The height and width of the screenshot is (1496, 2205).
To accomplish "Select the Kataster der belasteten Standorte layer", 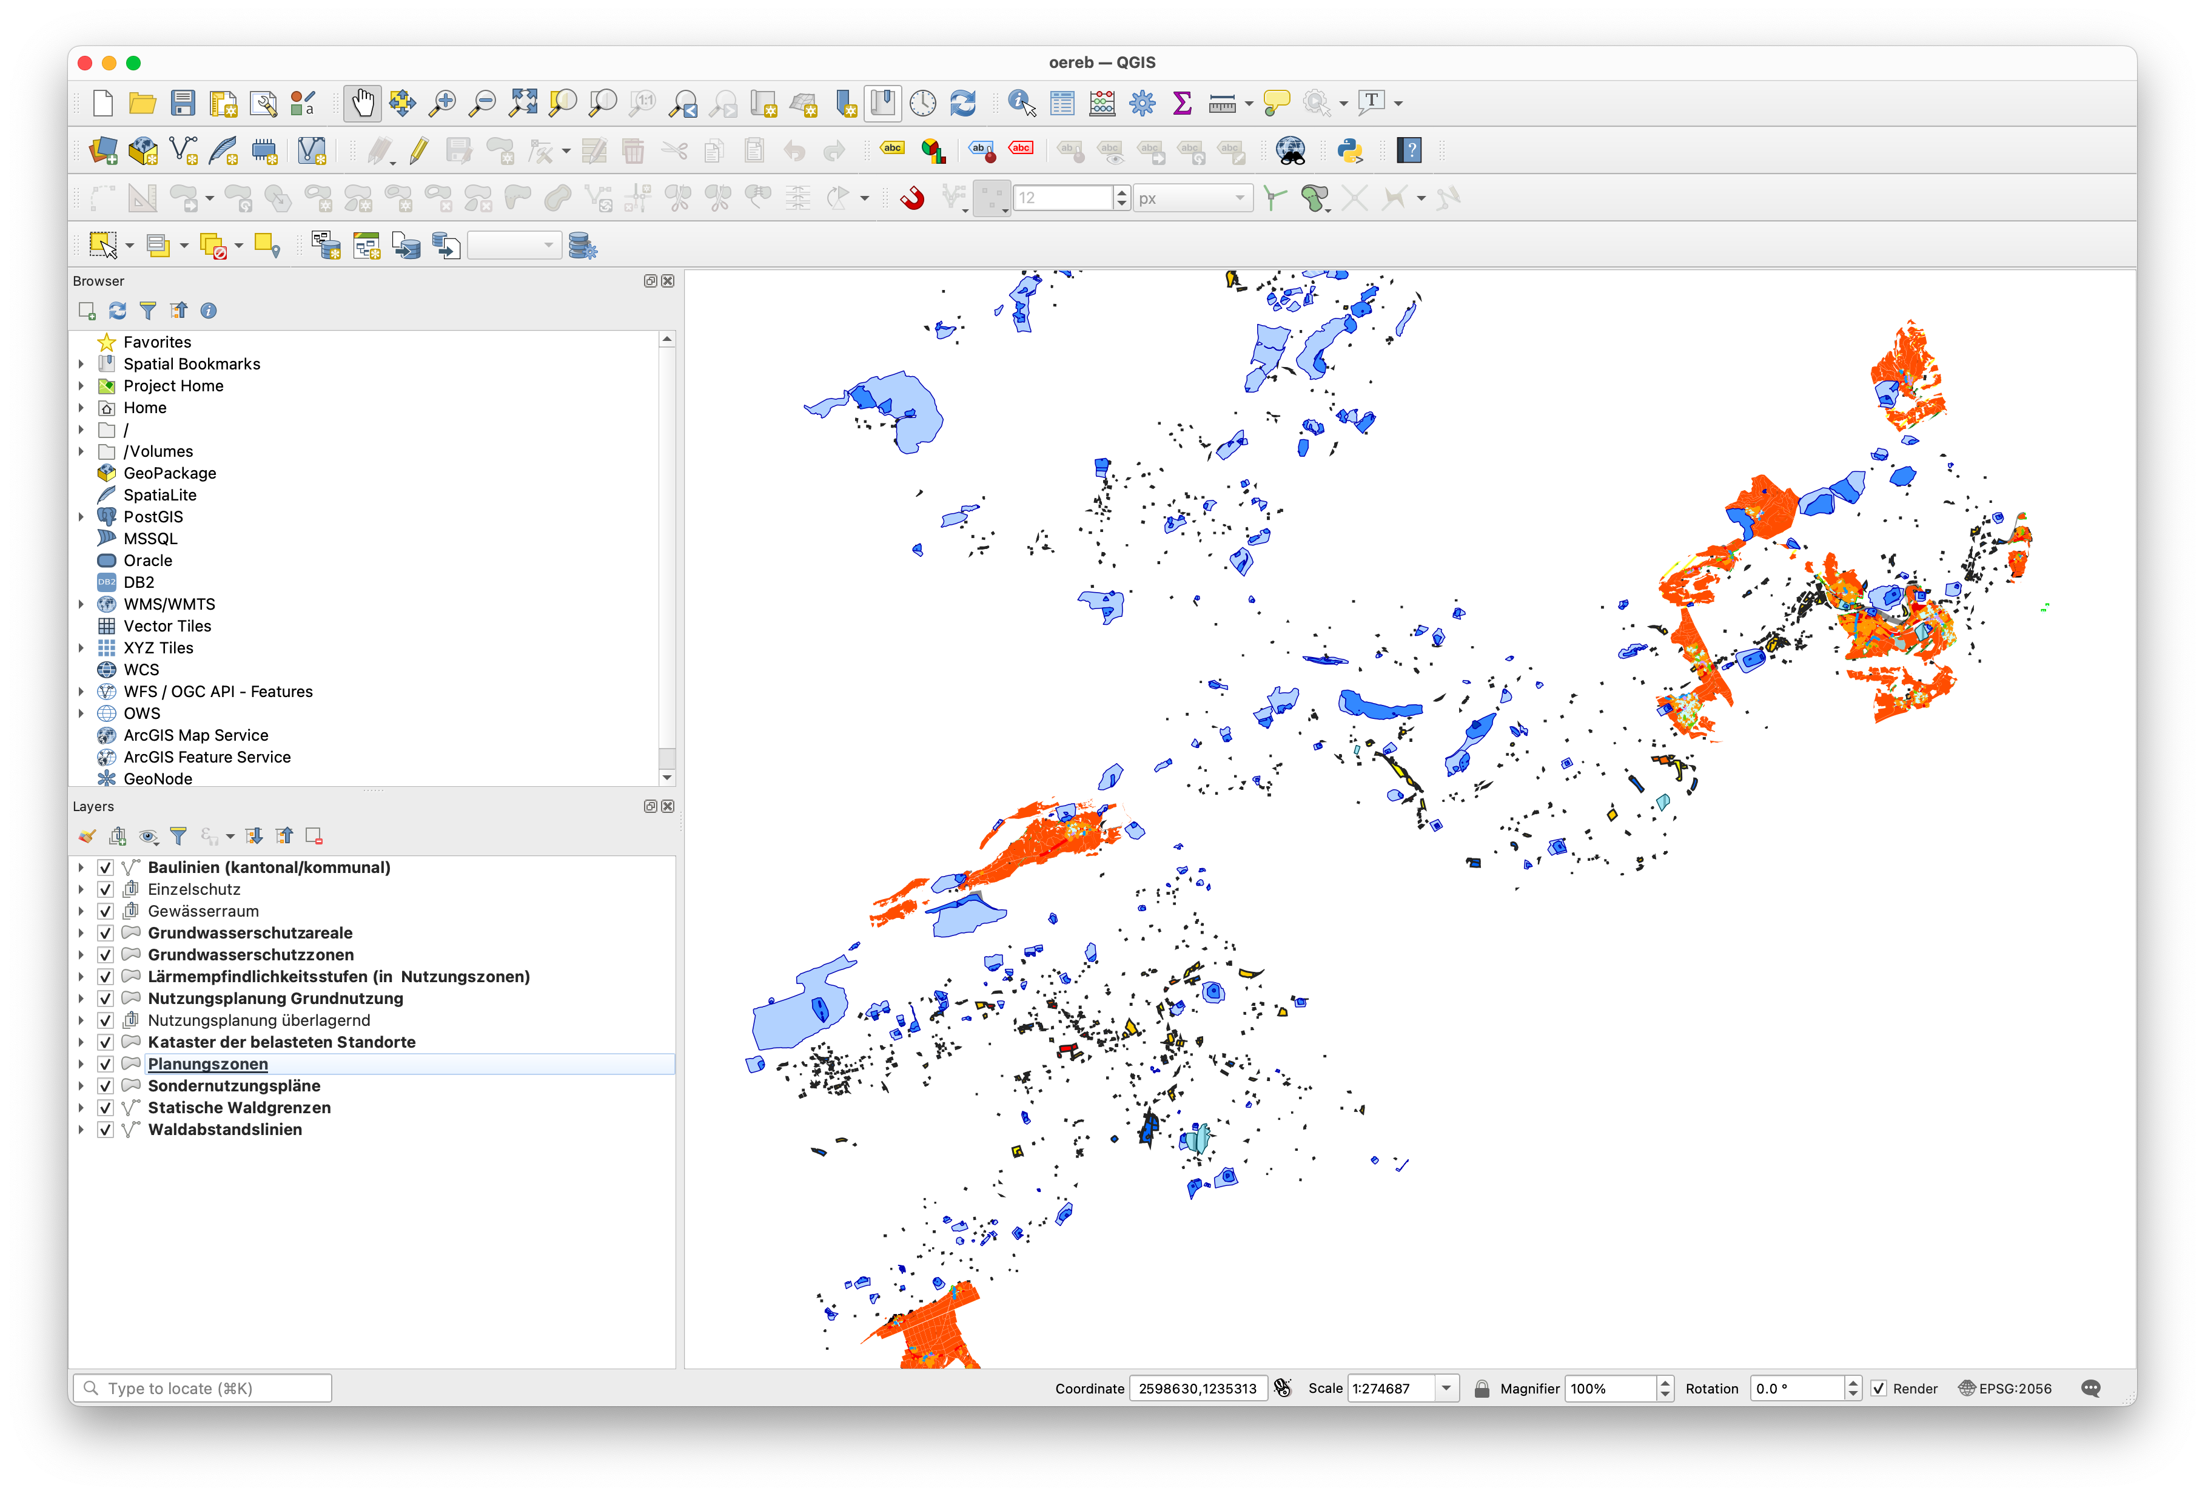I will click(282, 1042).
